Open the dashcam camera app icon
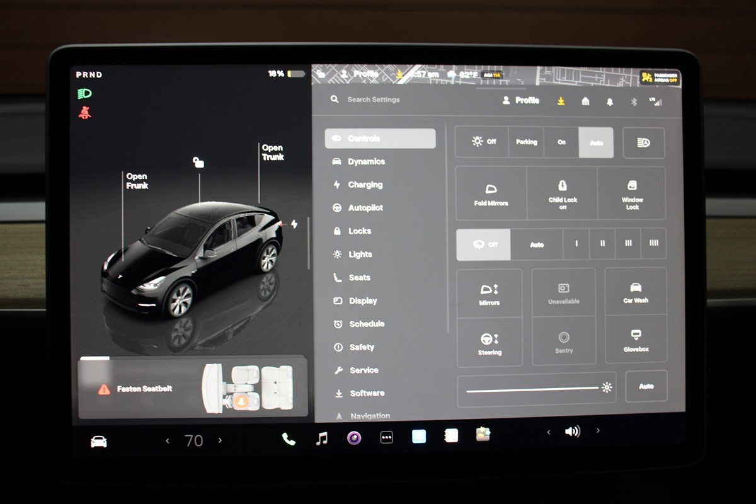 pos(354,438)
